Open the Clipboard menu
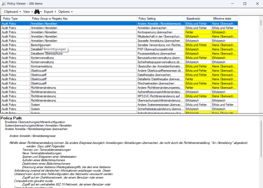The width and height of the screenshot is (263, 188). pos(12,12)
